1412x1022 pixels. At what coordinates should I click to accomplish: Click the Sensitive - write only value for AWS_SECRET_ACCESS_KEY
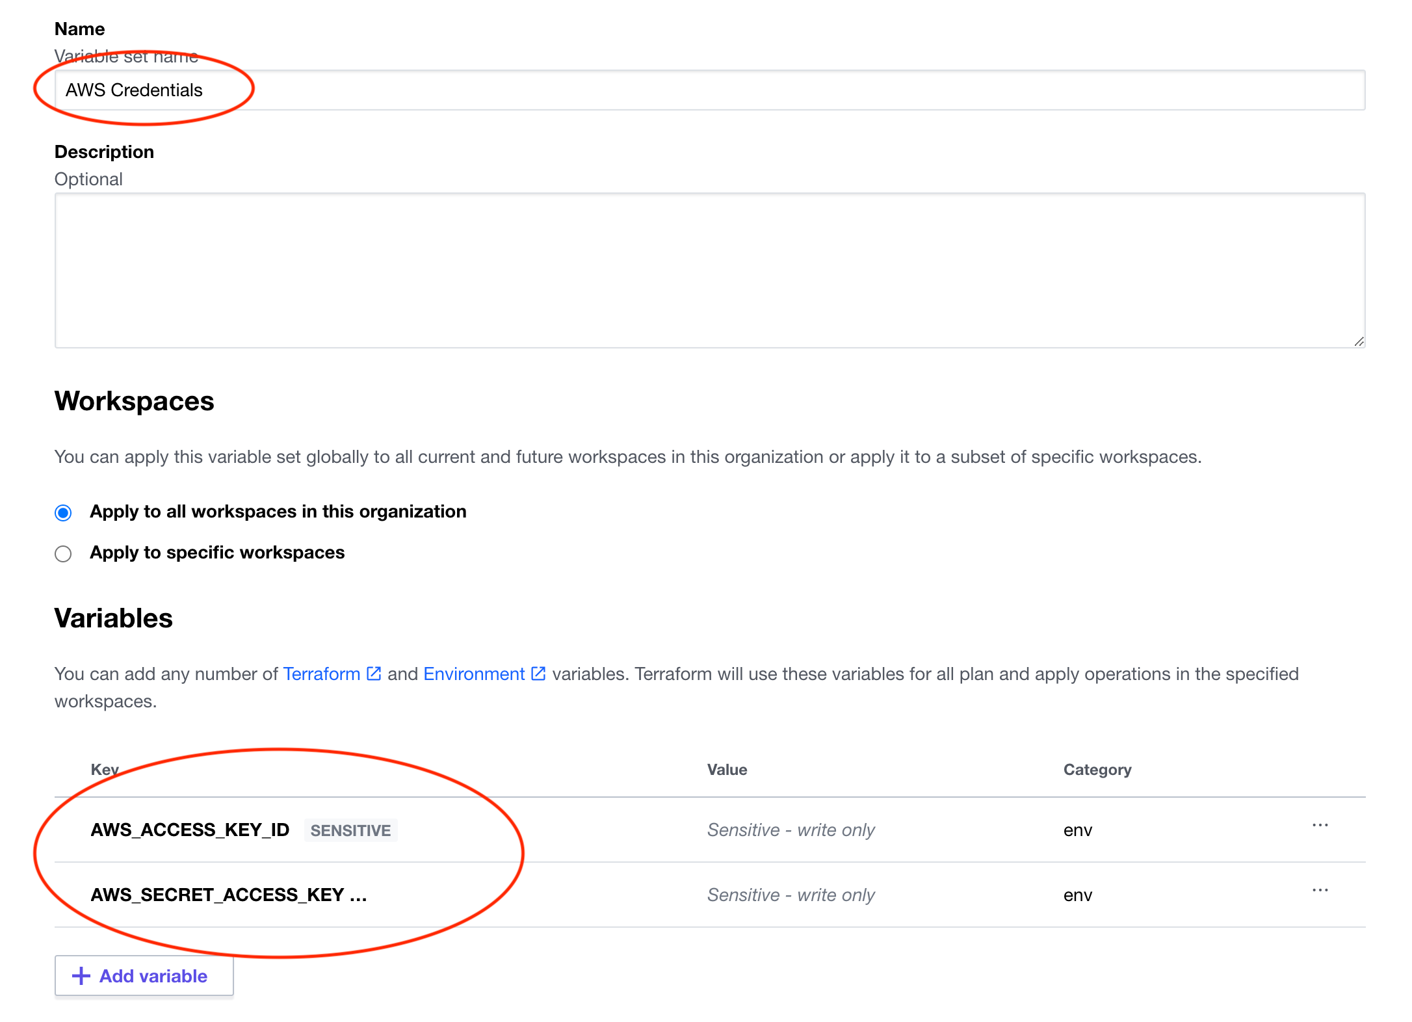(791, 895)
